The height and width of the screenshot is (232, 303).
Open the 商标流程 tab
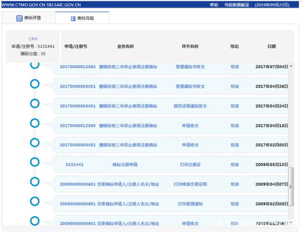[82, 18]
